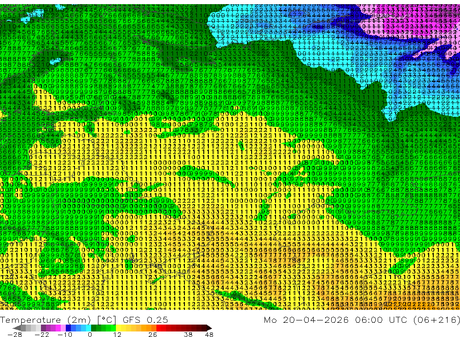
Task: Pick the bright yellow swatch just right of 12
Action: click(118, 328)
